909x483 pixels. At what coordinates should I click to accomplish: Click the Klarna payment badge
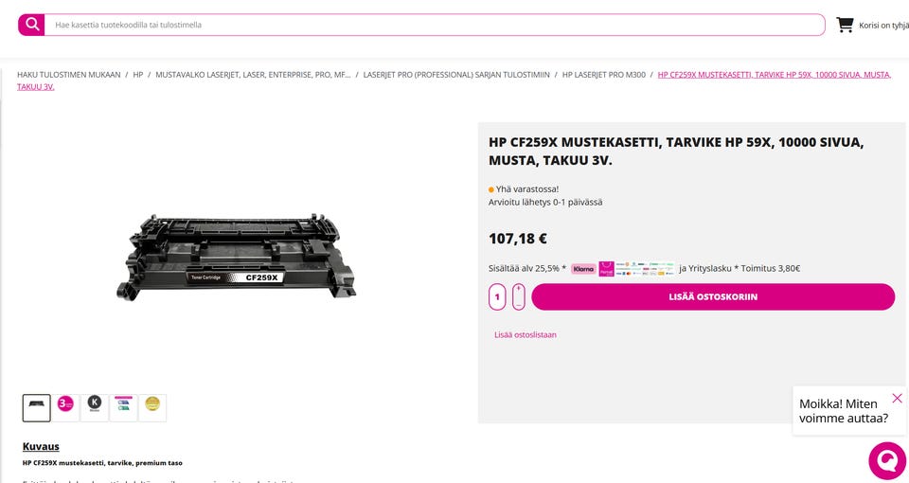(583, 268)
